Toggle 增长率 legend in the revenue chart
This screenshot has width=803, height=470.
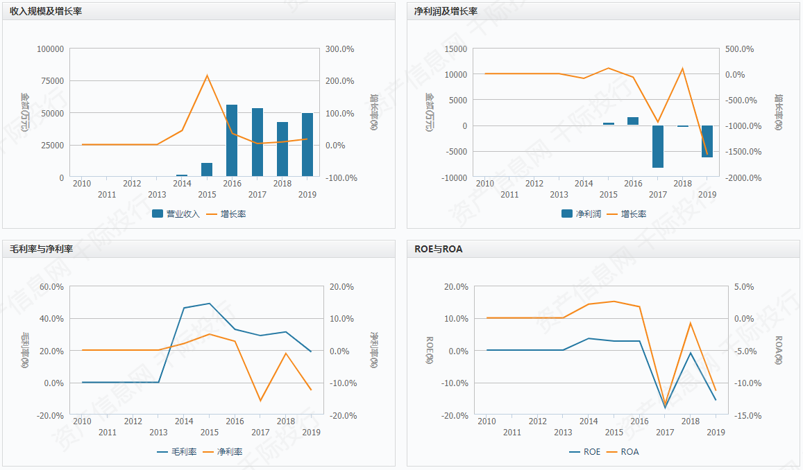click(x=226, y=214)
